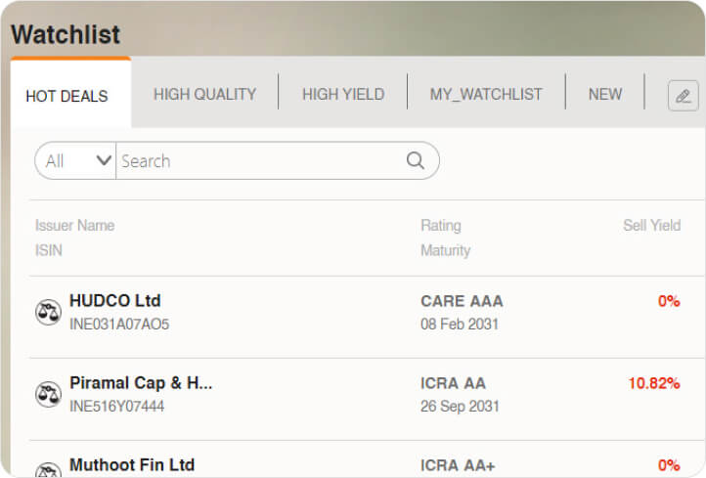Open the Piramal Cap & H... bond
Viewport: 706px width, 478px height.
[141, 383]
